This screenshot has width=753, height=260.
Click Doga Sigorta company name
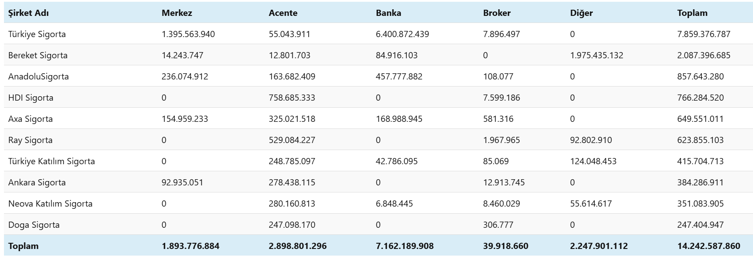coord(34,225)
